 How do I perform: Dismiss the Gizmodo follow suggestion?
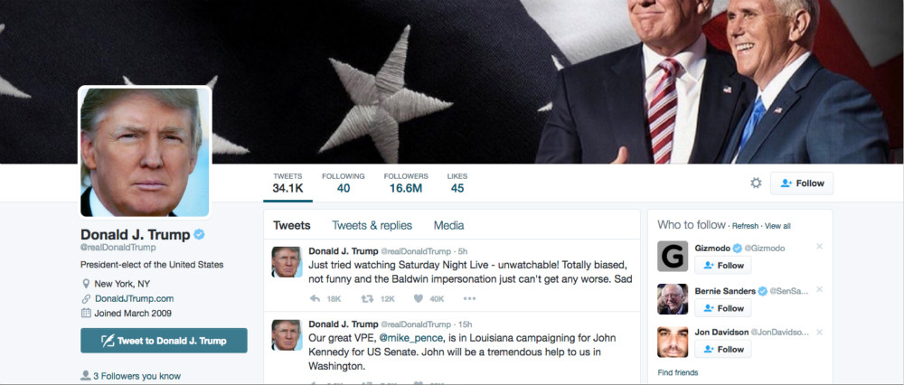tap(819, 247)
